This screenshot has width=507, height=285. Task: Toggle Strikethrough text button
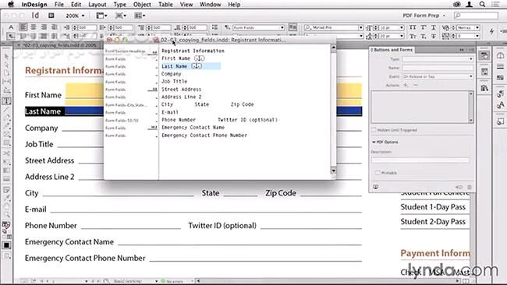click(x=434, y=36)
